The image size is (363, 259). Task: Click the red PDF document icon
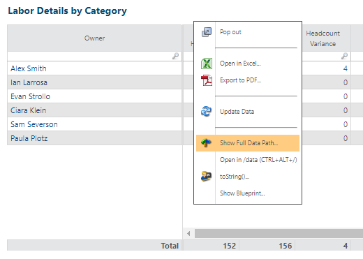tap(207, 80)
